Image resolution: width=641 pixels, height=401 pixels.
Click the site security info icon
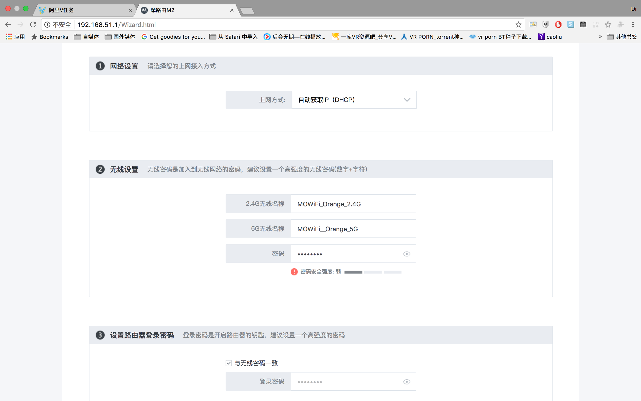click(47, 25)
